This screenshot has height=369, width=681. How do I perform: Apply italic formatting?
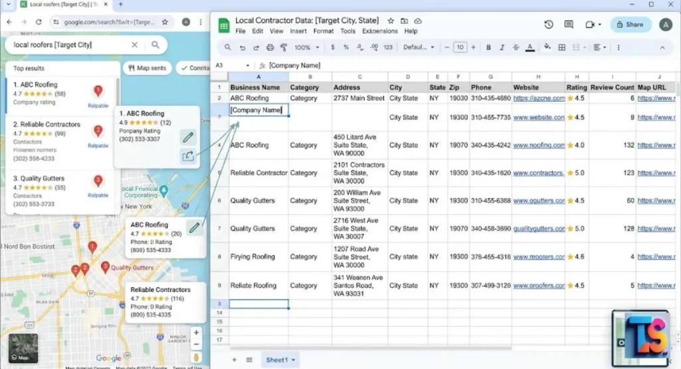coord(502,47)
